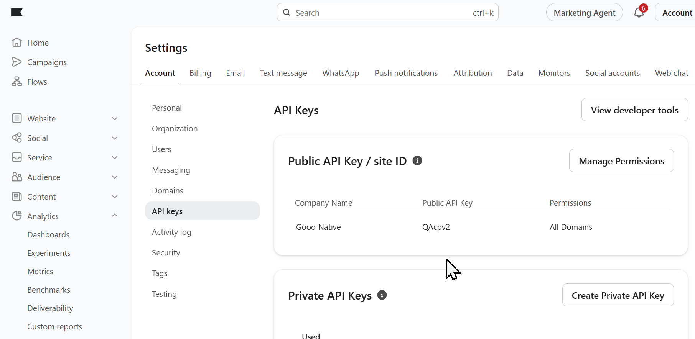Viewport: 695px width, 339px height.
Task: Open Domains settings section
Action: [x=168, y=191]
